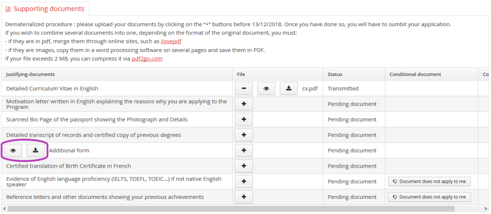Download the cv.pdf file
This screenshot has height=214, width=491.
[289, 88]
